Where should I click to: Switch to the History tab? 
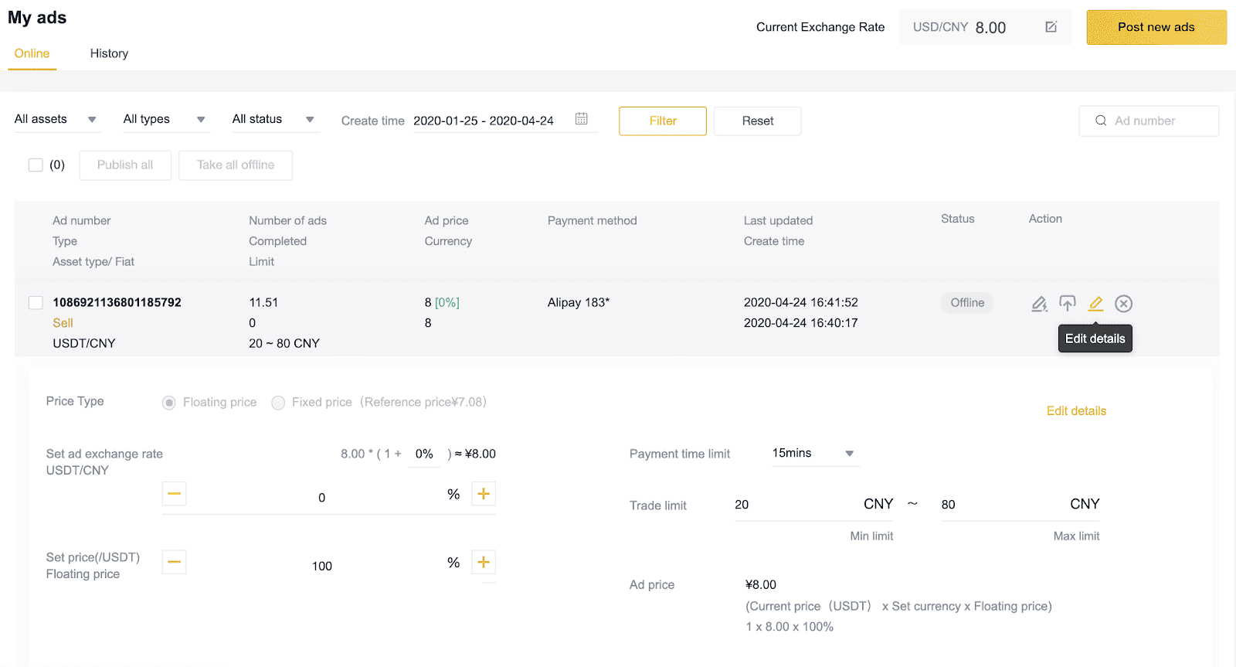pos(109,53)
